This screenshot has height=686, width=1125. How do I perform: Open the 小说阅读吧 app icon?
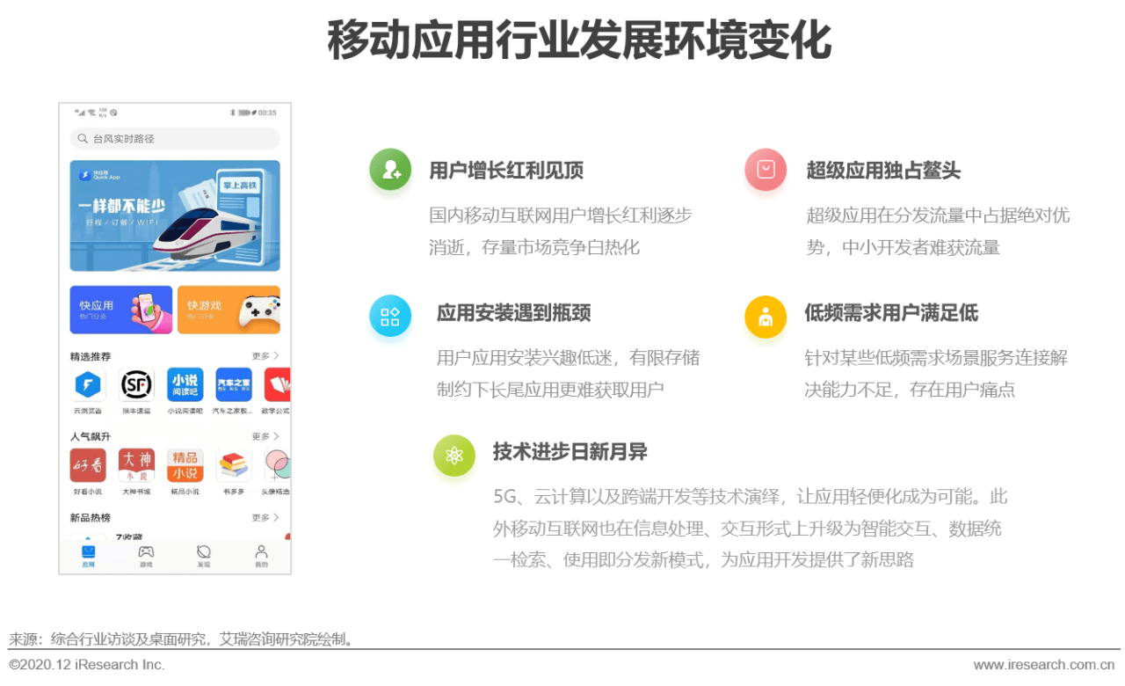(185, 385)
